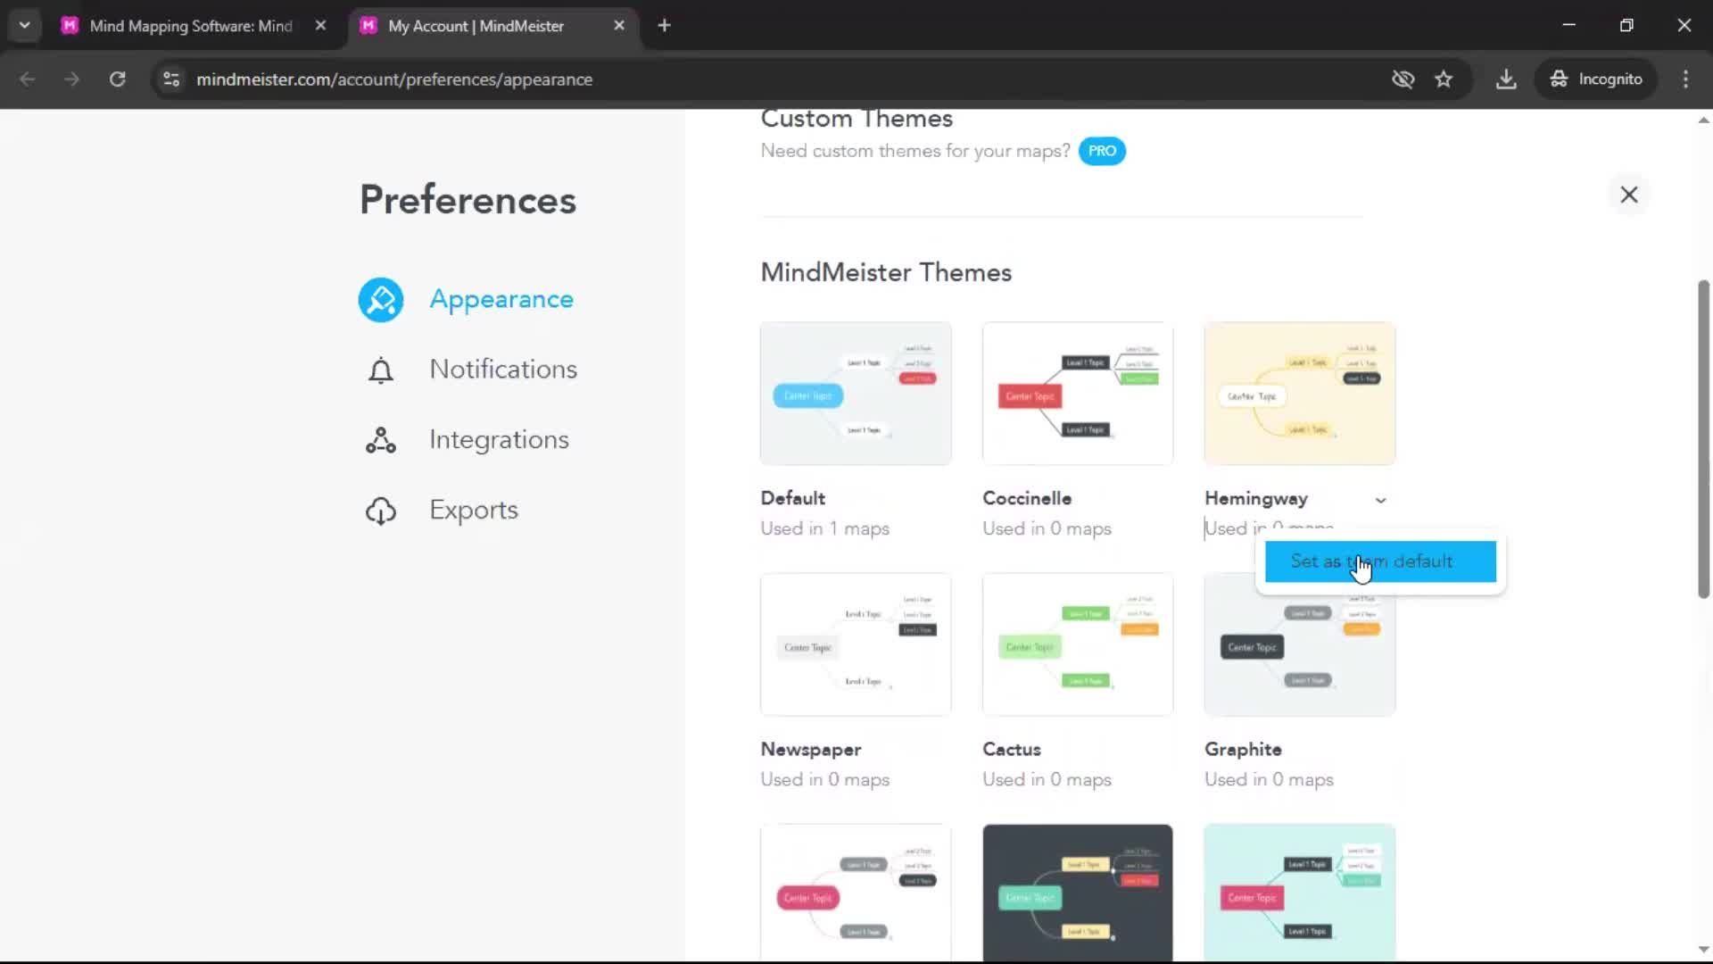The width and height of the screenshot is (1713, 964).
Task: Click the PRO badge next to custom themes
Action: pyautogui.click(x=1102, y=151)
